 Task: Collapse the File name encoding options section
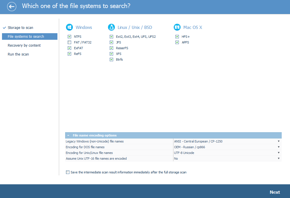(x=68, y=135)
